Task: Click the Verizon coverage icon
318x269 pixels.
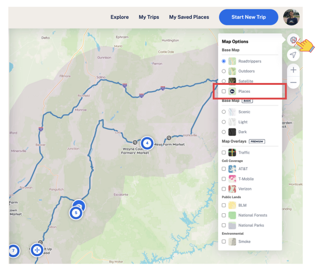Action: pos(232,189)
